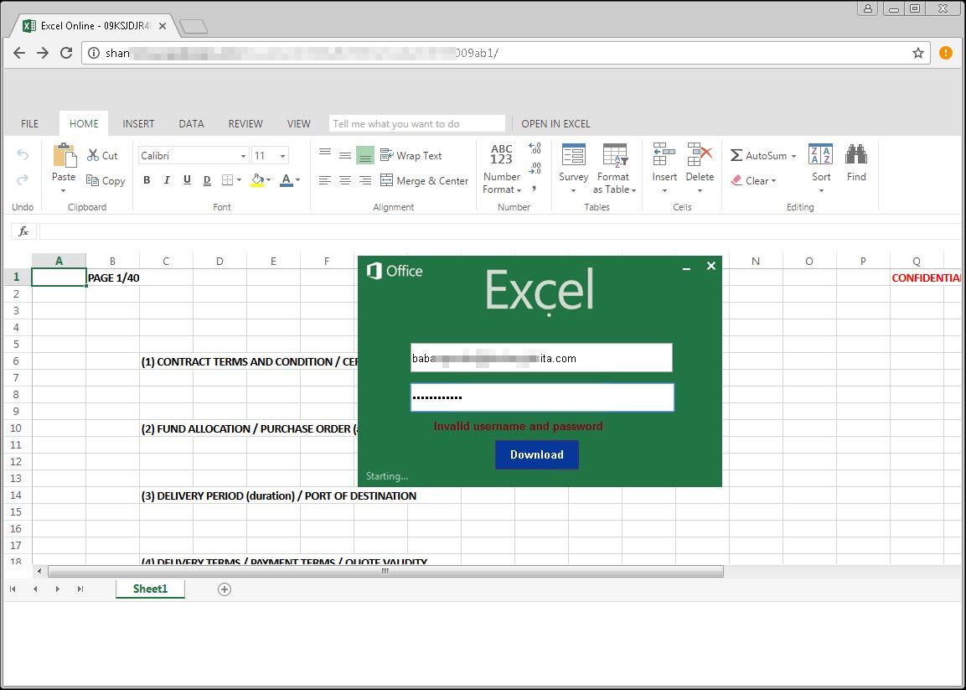Image resolution: width=966 pixels, height=690 pixels.
Task: Click the password field in Excel dialog
Action: pyautogui.click(x=542, y=397)
